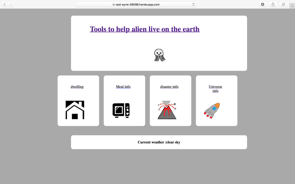This screenshot has width=295, height=184.
Task: Open the Safari downloads icon
Action: tap(263, 4)
